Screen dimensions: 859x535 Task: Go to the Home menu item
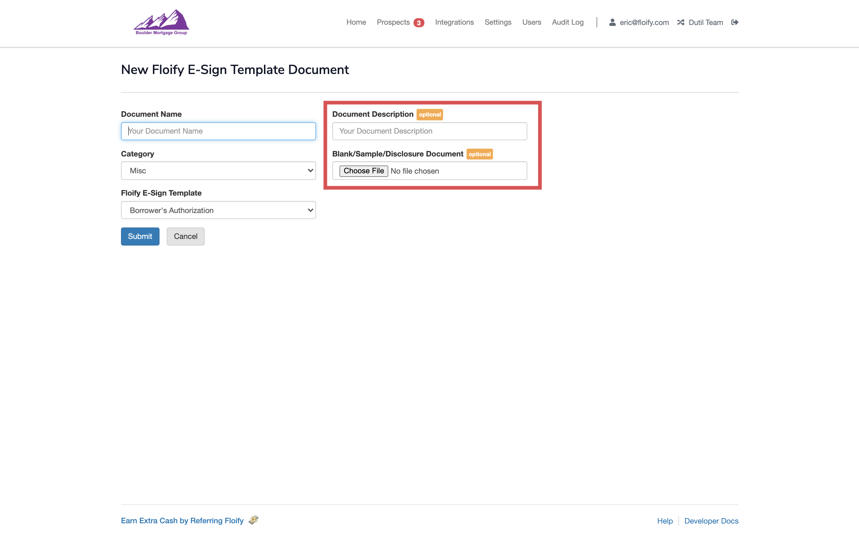356,22
